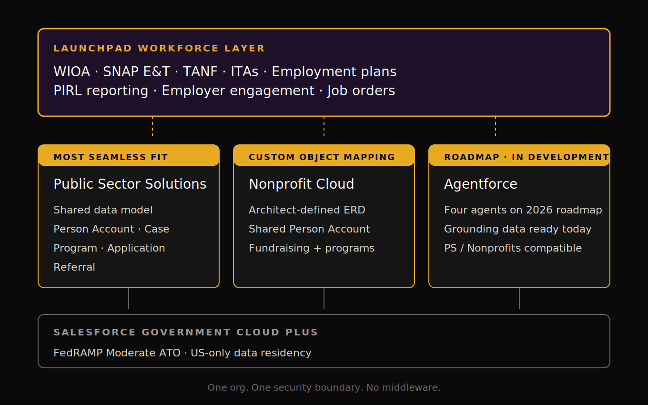Open the Agentforce card title
Screen dimensions: 648x405
[x=480, y=184]
